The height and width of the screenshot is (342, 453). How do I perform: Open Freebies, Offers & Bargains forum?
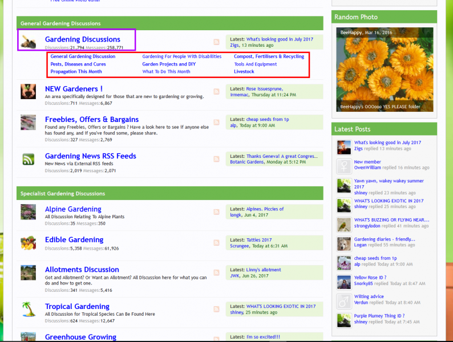click(x=92, y=120)
